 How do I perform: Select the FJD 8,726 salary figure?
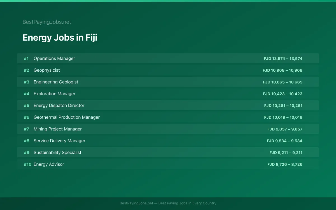(285, 164)
